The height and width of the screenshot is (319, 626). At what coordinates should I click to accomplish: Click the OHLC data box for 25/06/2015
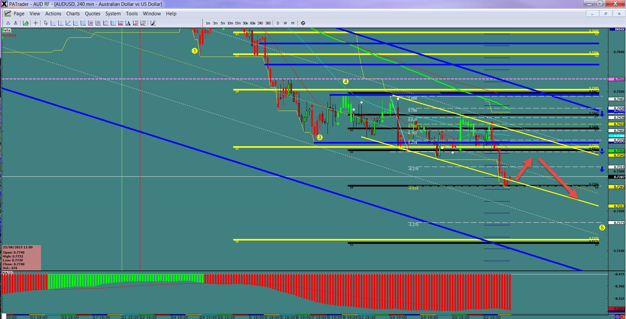pos(21,257)
